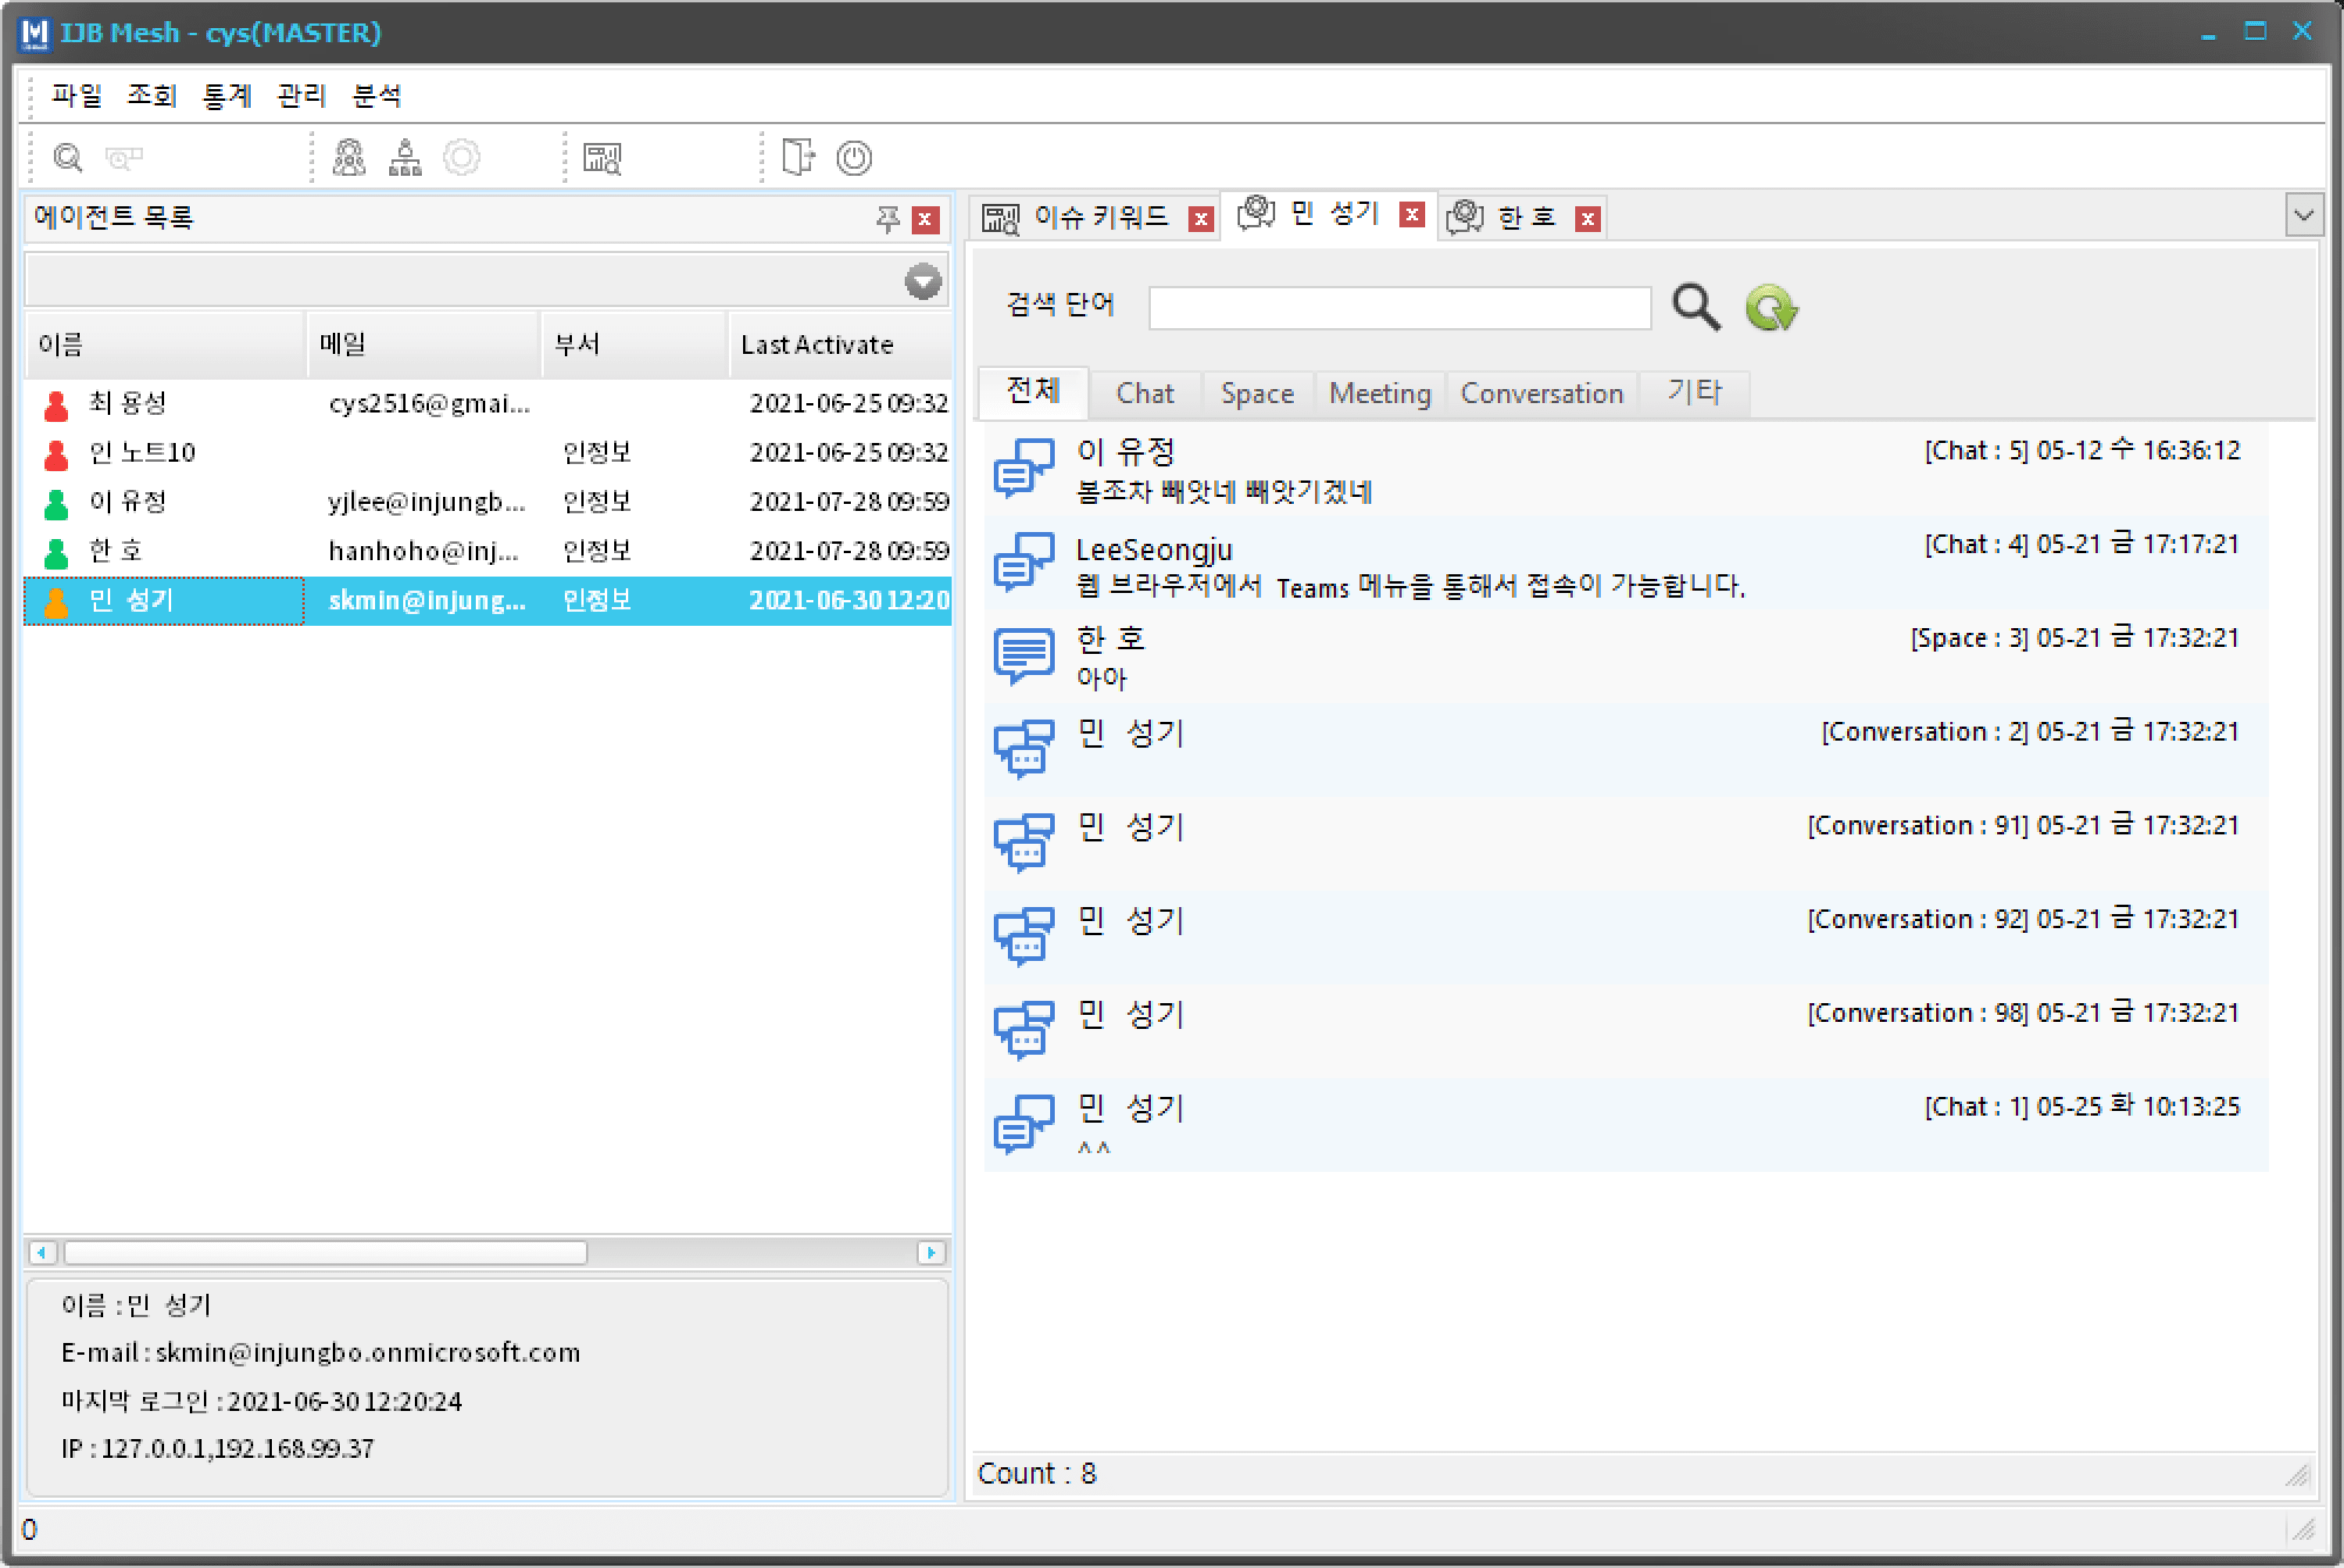Open the agent users group toolbar icon
The width and height of the screenshot is (2344, 1568).
click(x=349, y=158)
